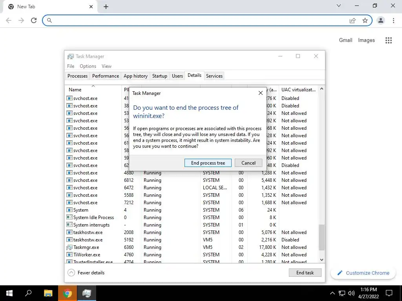Go back in Chrome
Image resolution: width=402 pixels, height=301 pixels.
click(9, 20)
